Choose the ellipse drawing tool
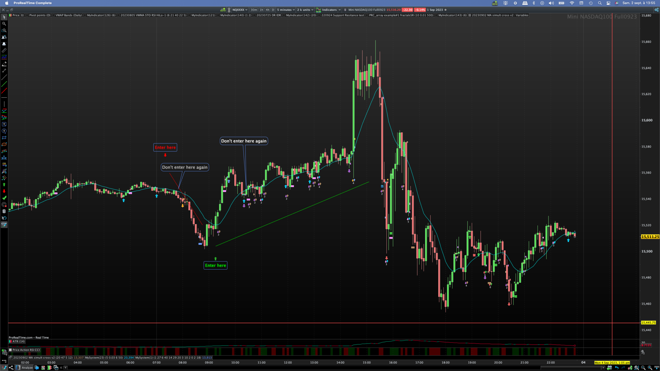660x371 pixels. coord(4,144)
